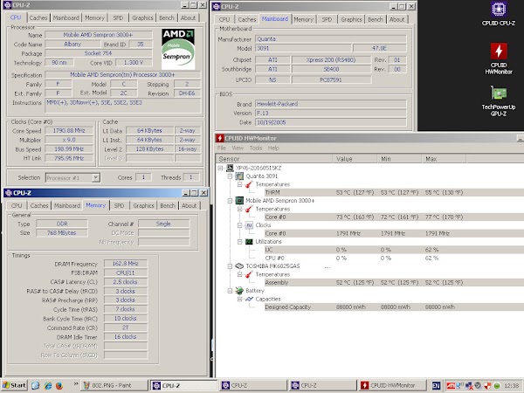The height and width of the screenshot is (393, 524).
Task: Collapse the Capacities node under Battery
Action: [x=239, y=299]
